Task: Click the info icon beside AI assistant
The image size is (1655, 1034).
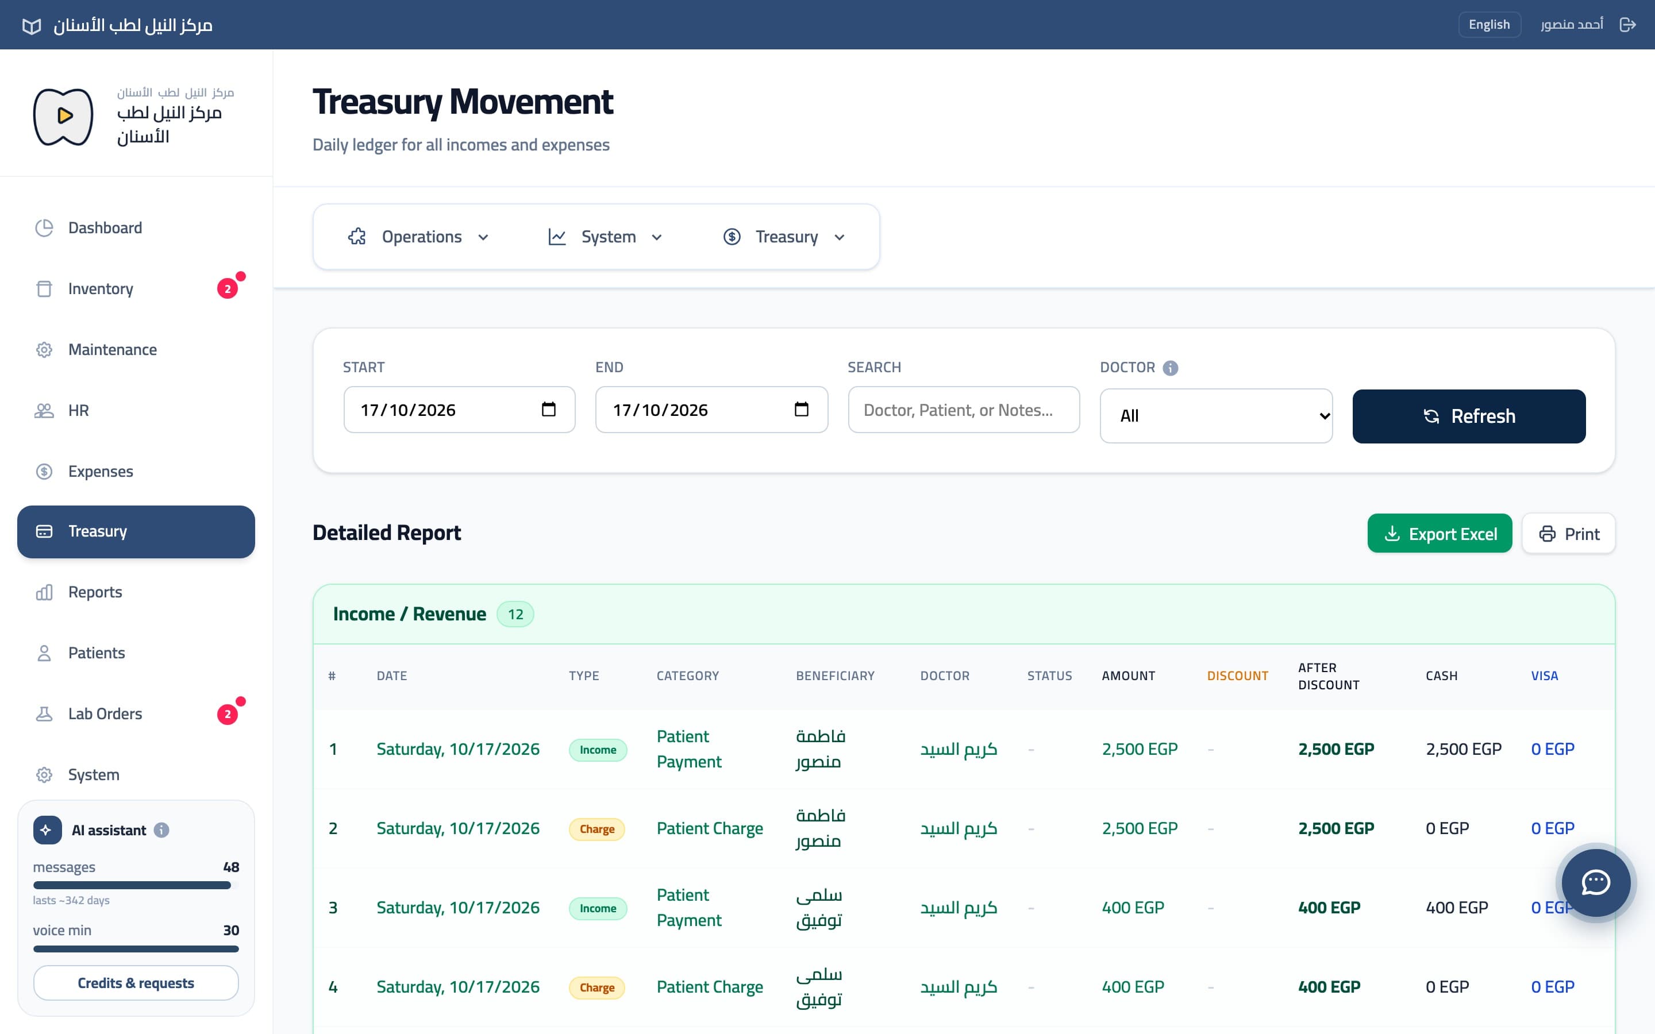Action: tap(161, 830)
